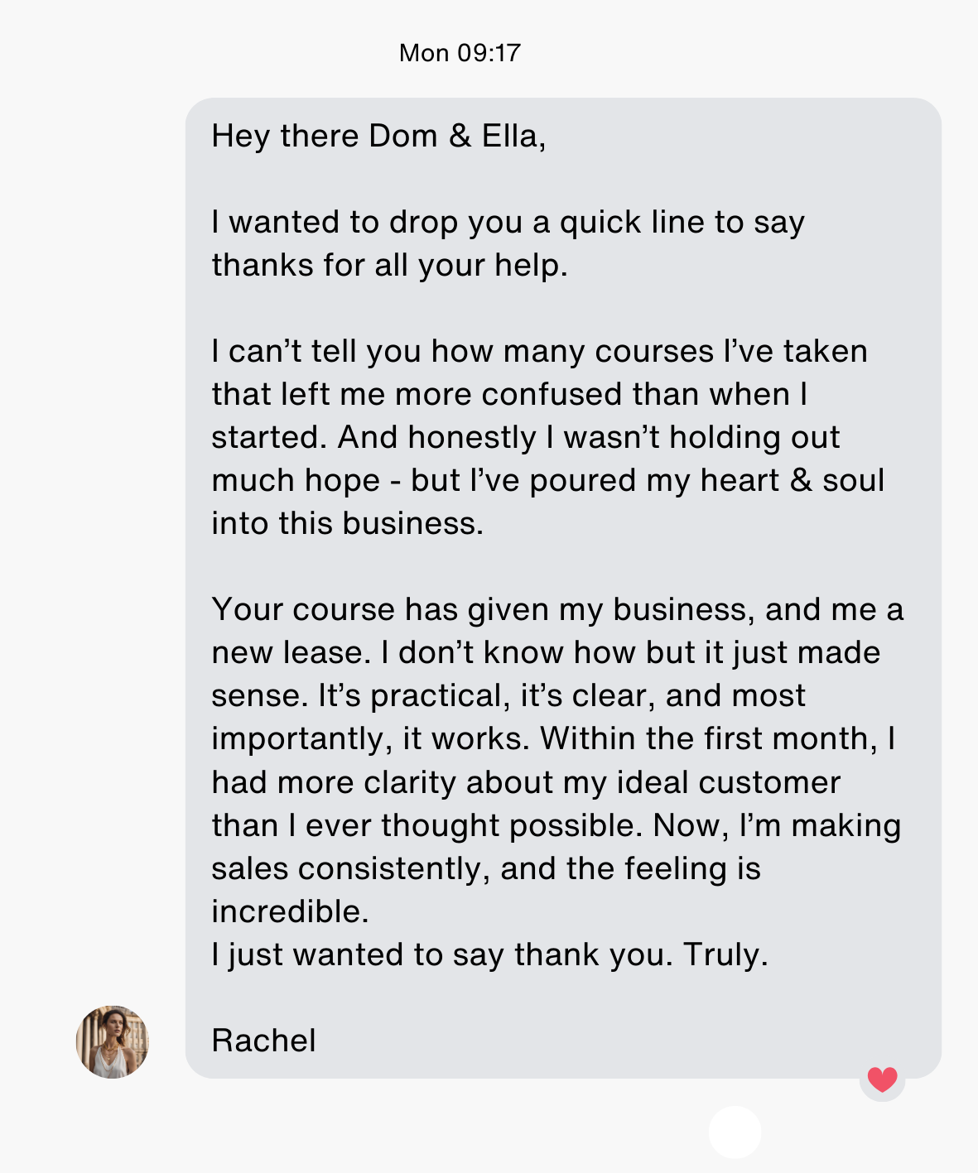
Task: Tap the blank white circle below the message
Action: pos(735,1131)
